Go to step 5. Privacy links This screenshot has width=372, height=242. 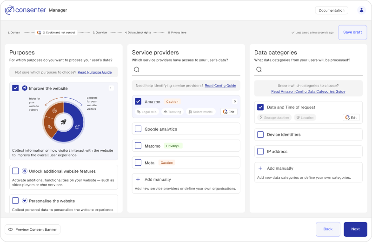177,33
